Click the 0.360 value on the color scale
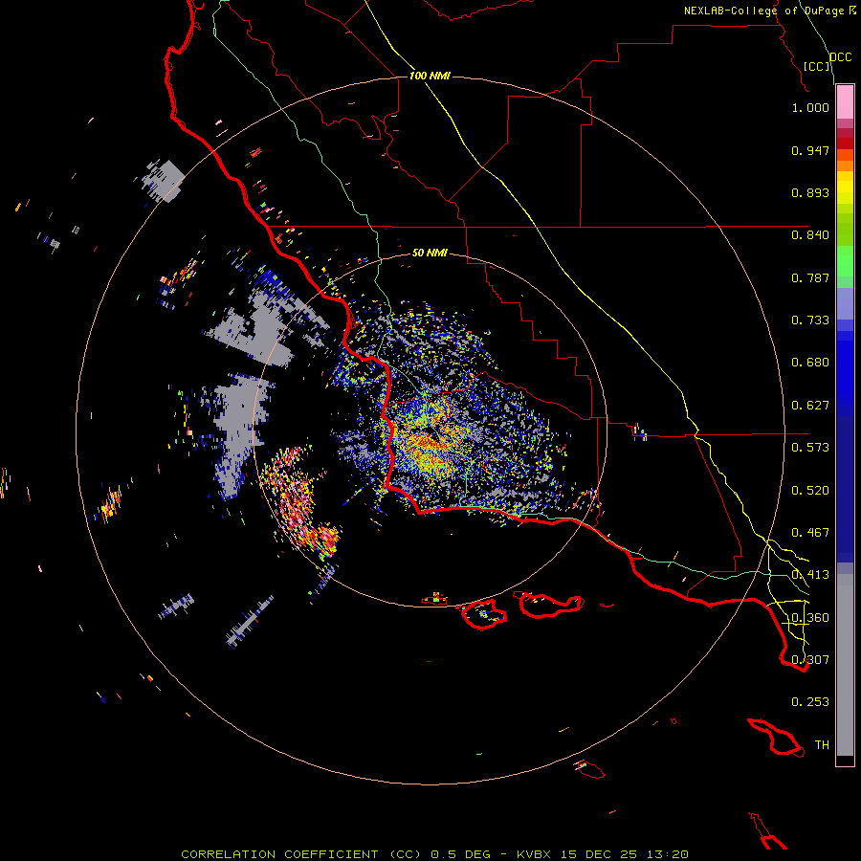The width and height of the screenshot is (861, 861). pos(810,618)
